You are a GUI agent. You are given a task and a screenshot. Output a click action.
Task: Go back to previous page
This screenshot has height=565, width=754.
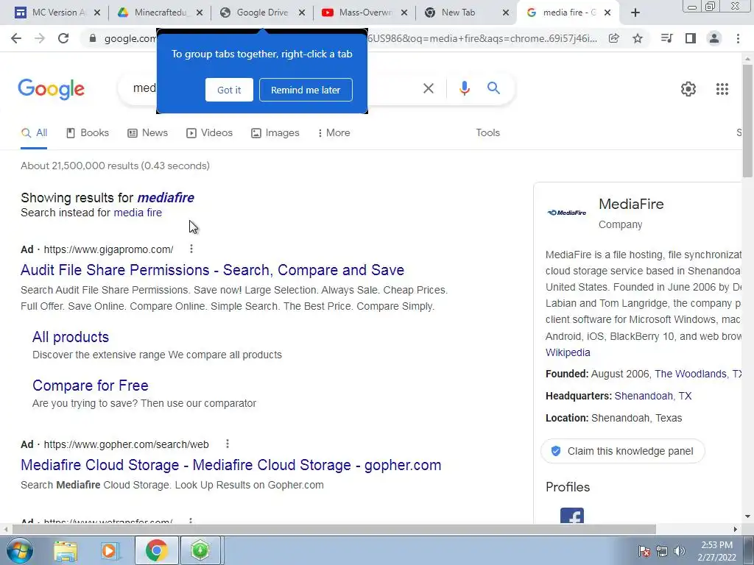16,38
